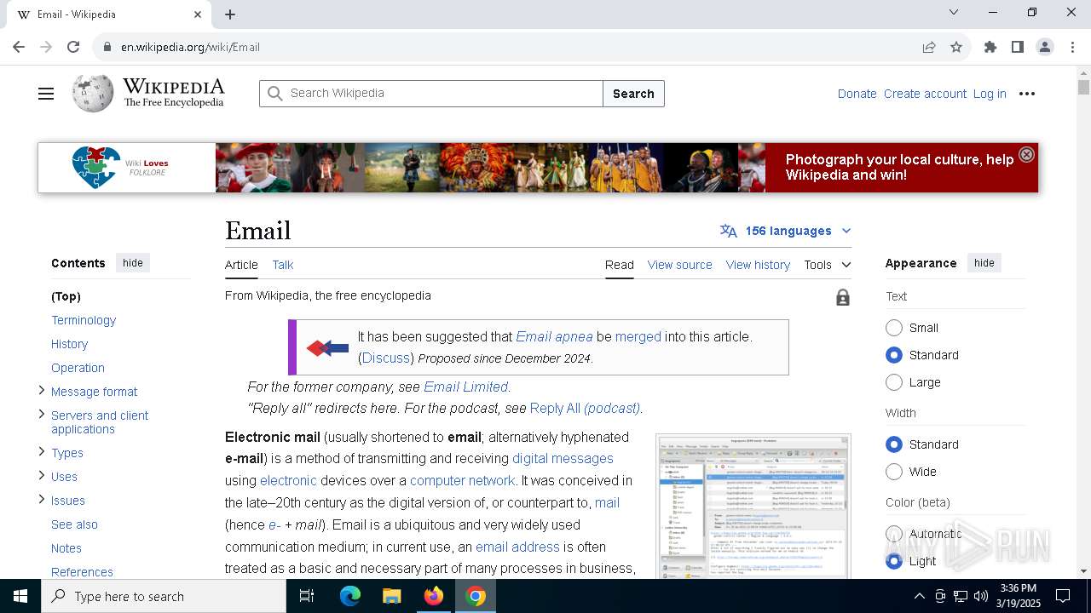Click the Wikipedia globe logo
The image size is (1091, 613).
(x=92, y=94)
